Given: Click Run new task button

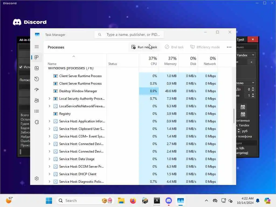Looking at the screenshot, I should click(144, 47).
